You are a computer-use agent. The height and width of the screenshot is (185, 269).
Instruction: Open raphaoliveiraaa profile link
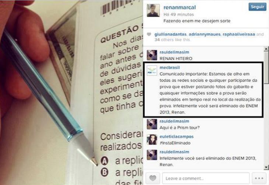coord(239,34)
